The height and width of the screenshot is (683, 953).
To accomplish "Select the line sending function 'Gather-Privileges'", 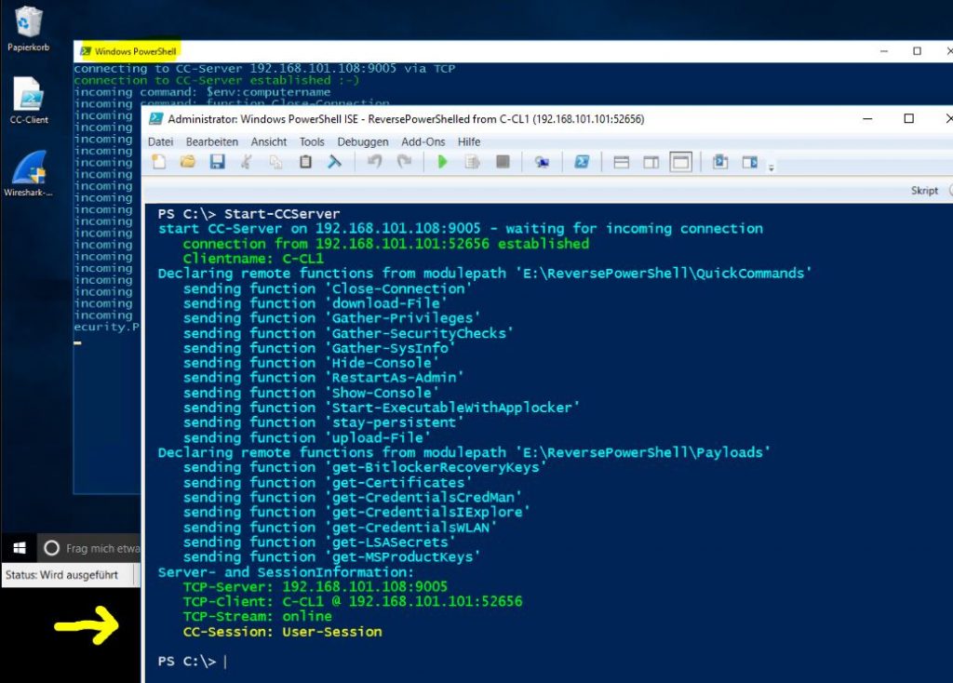I will [332, 318].
